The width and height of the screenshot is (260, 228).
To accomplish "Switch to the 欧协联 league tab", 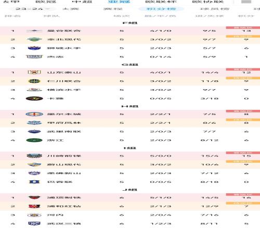I will tap(208, 2).
